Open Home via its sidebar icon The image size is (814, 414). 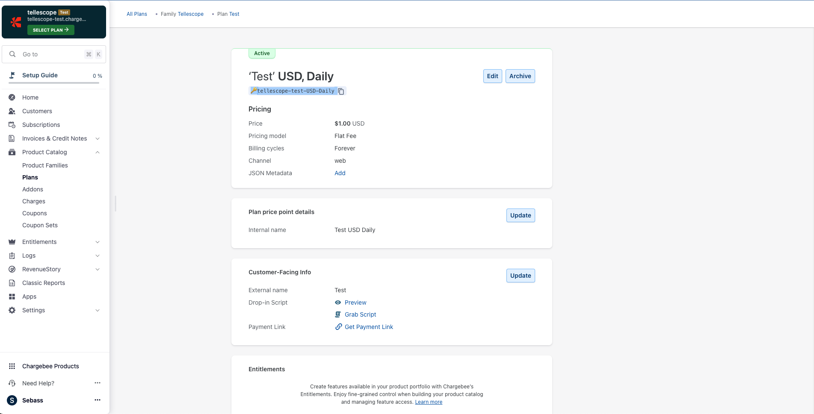click(12, 97)
